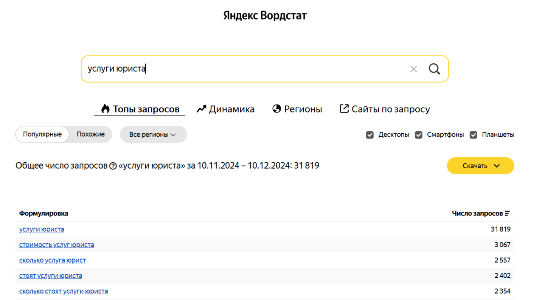The image size is (542, 300).
Task: Click the 2 557 request count
Action: [502, 260]
